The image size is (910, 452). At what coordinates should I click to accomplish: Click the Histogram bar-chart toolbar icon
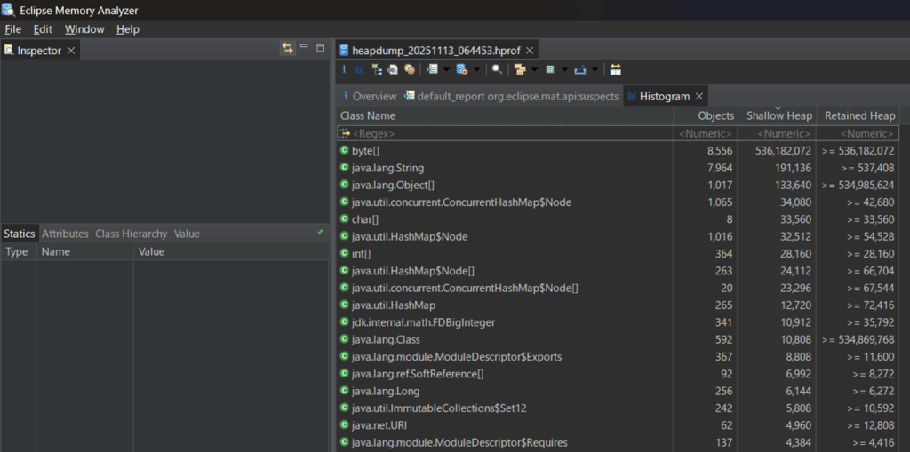point(360,69)
